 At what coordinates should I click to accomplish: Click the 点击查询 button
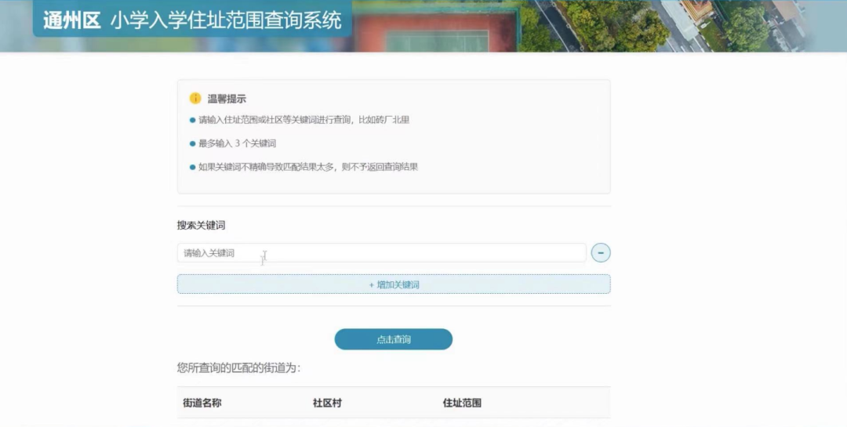(393, 339)
